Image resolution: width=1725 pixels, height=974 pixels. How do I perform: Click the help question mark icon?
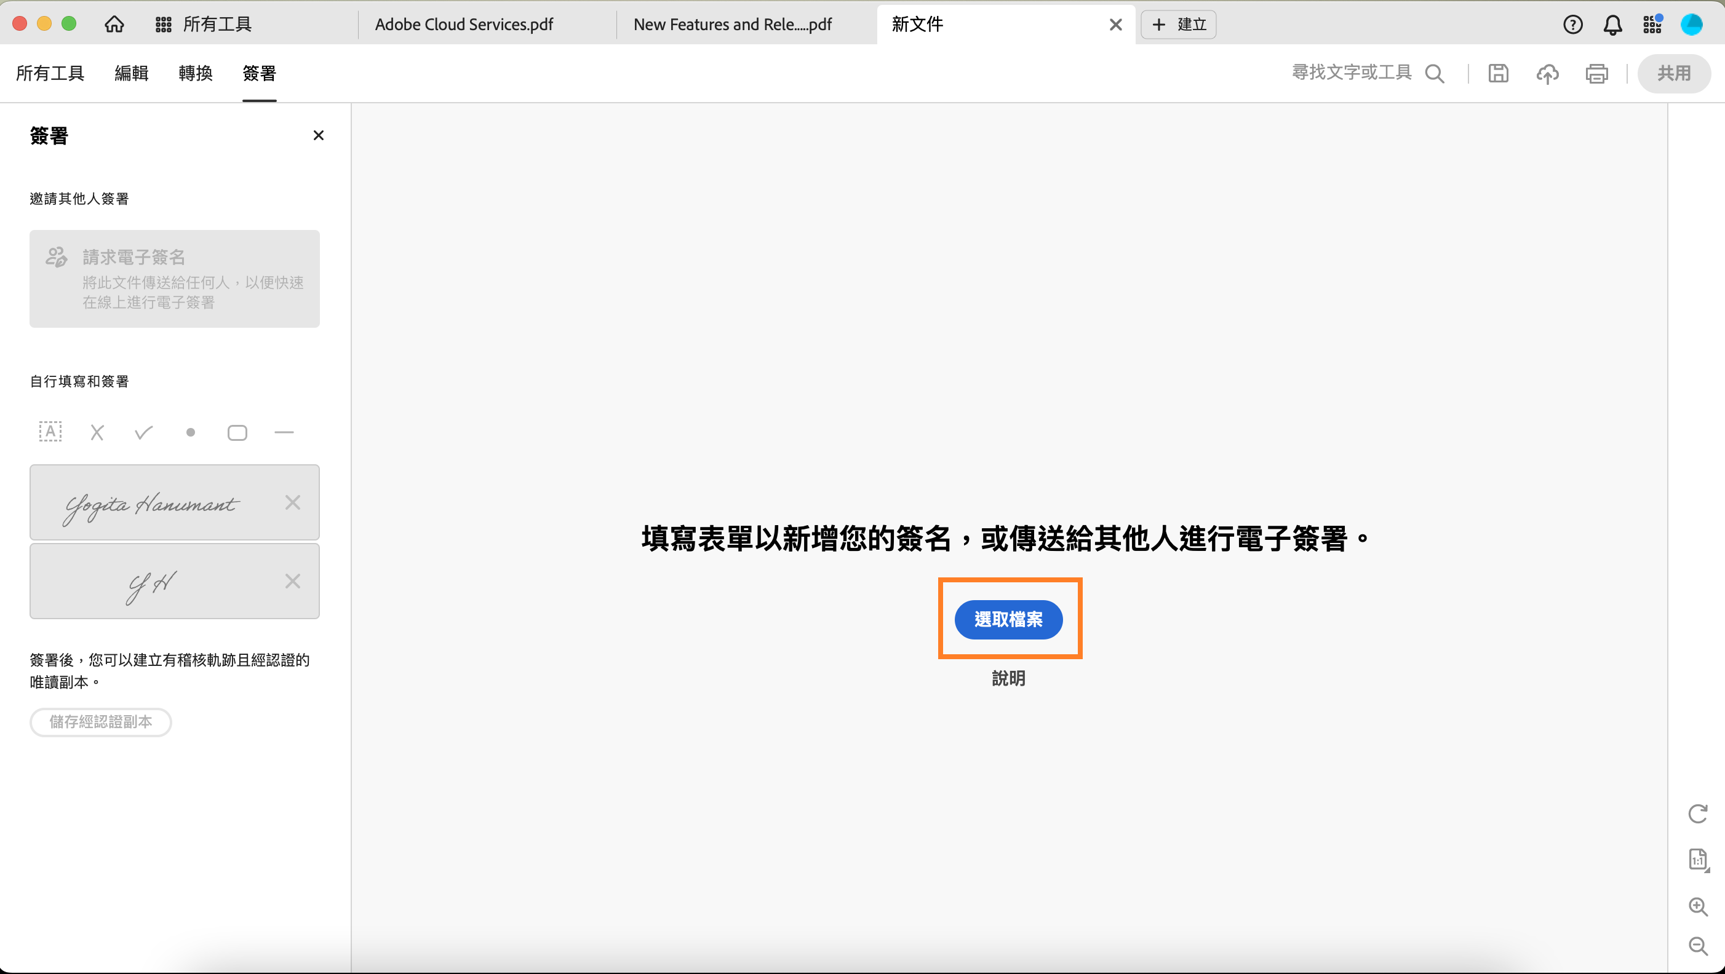click(1572, 25)
